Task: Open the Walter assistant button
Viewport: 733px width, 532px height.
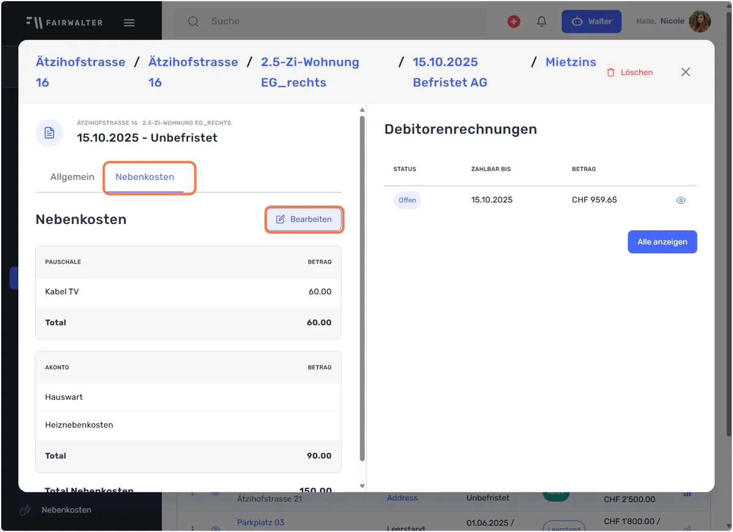Action: (x=591, y=21)
